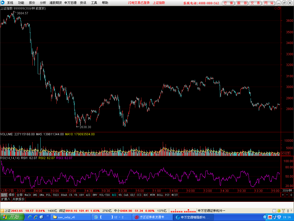Click the red market breadth indicator blocks
This screenshot has height=221, width=294.
[x=183, y=211]
